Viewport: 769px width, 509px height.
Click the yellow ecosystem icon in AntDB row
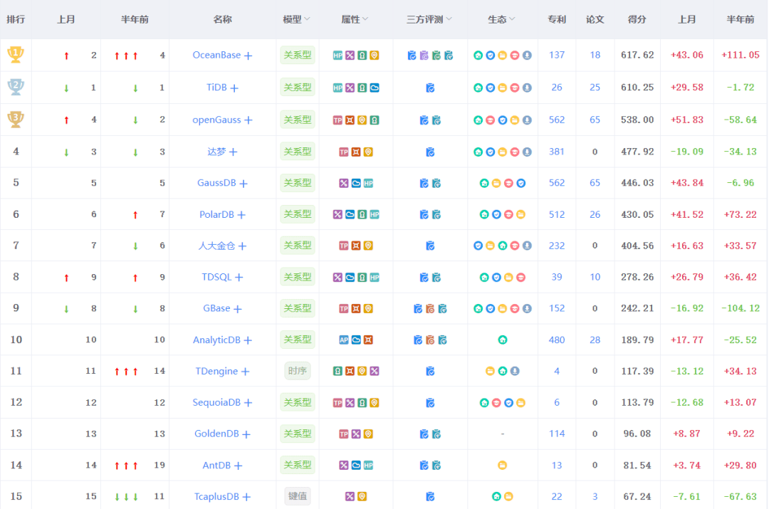pos(502,466)
